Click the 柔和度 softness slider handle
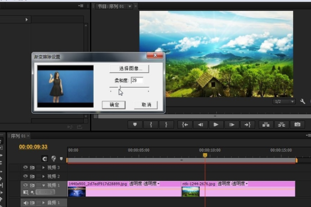 [120, 87]
